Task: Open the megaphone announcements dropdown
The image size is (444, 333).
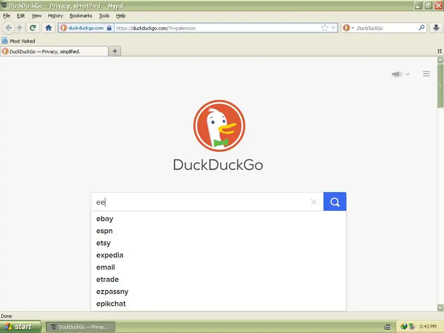Action: click(x=400, y=74)
